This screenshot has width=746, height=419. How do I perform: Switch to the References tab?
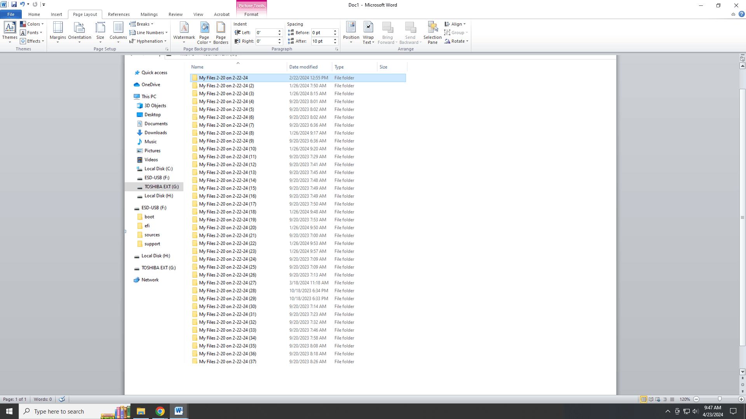[119, 14]
